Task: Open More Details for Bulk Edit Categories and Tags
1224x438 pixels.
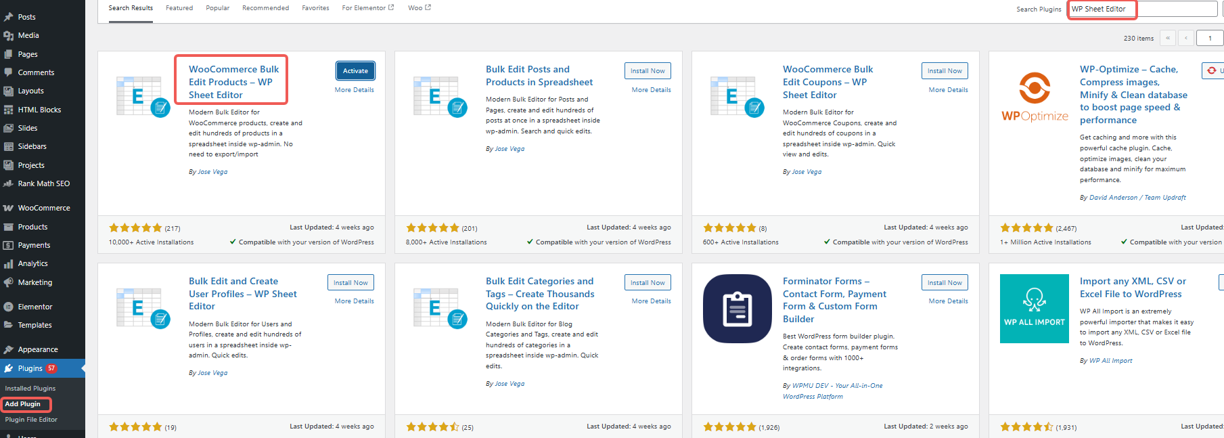Action: tap(651, 301)
